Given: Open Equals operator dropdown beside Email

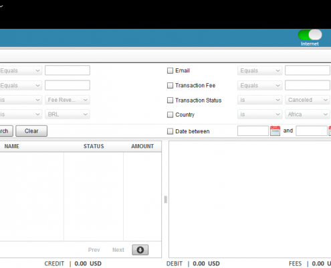Looking at the screenshot, I should pyautogui.click(x=260, y=70).
